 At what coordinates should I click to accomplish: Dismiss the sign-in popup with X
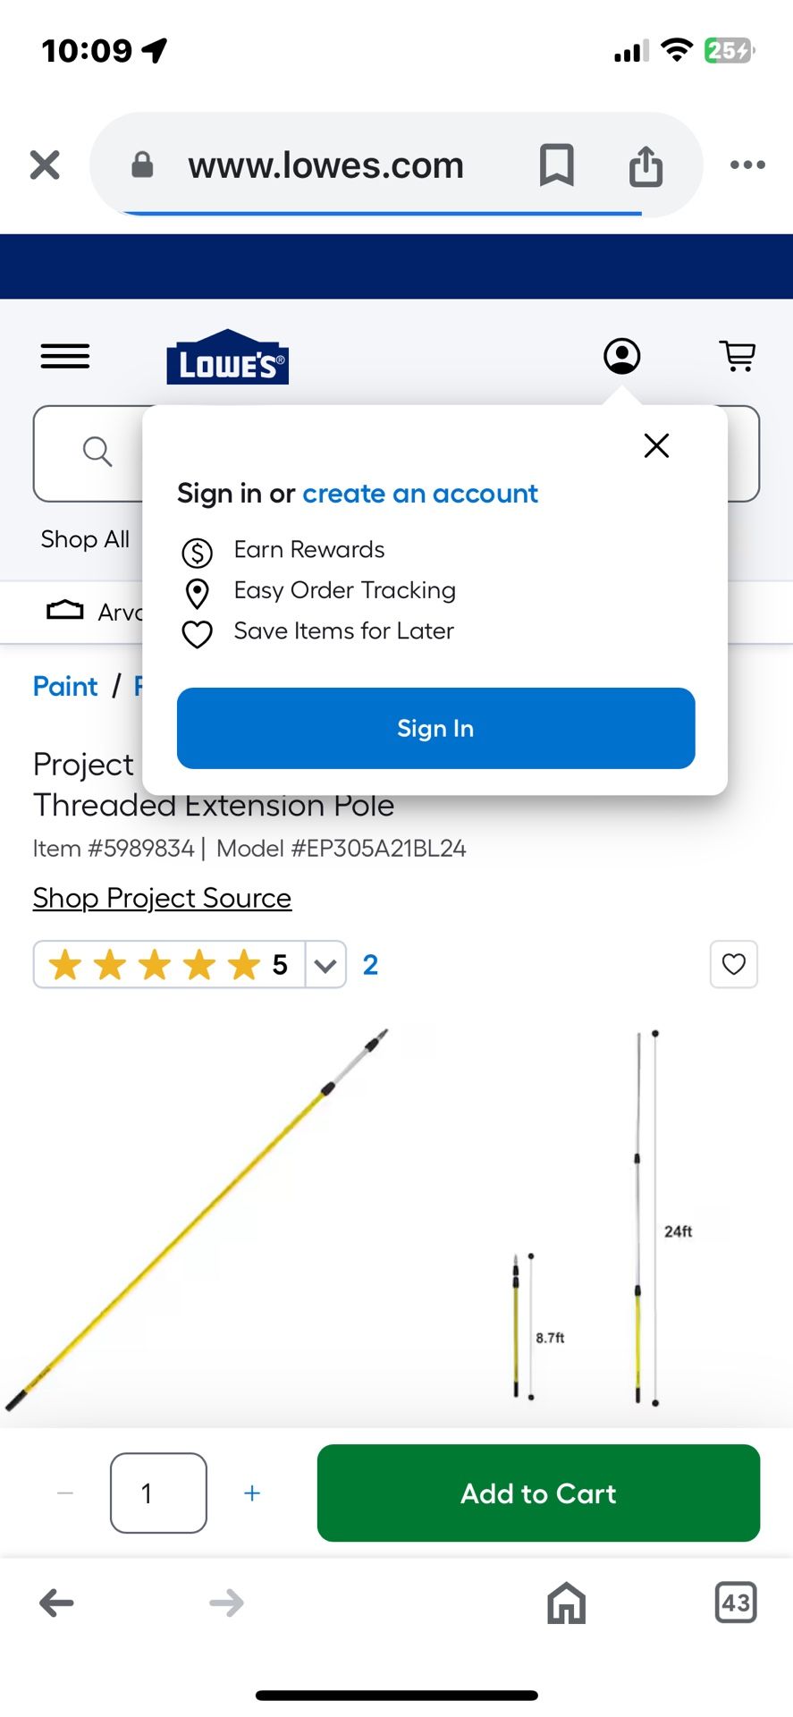656,445
